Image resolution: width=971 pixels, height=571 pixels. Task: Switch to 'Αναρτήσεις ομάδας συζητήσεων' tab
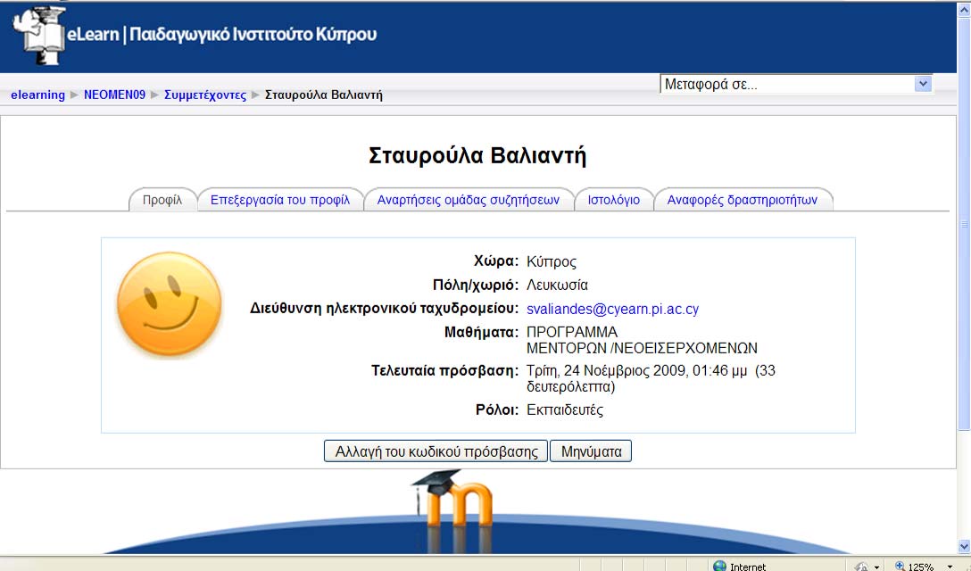click(x=469, y=200)
